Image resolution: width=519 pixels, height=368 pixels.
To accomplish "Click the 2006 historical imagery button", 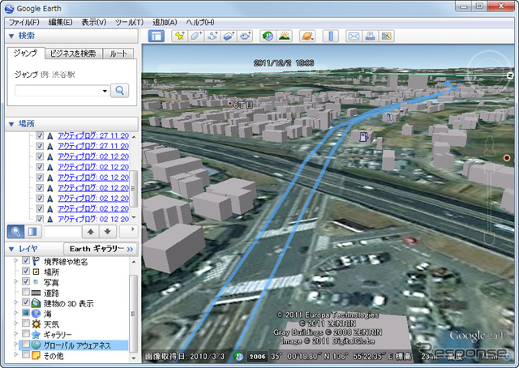I will pyautogui.click(x=258, y=357).
